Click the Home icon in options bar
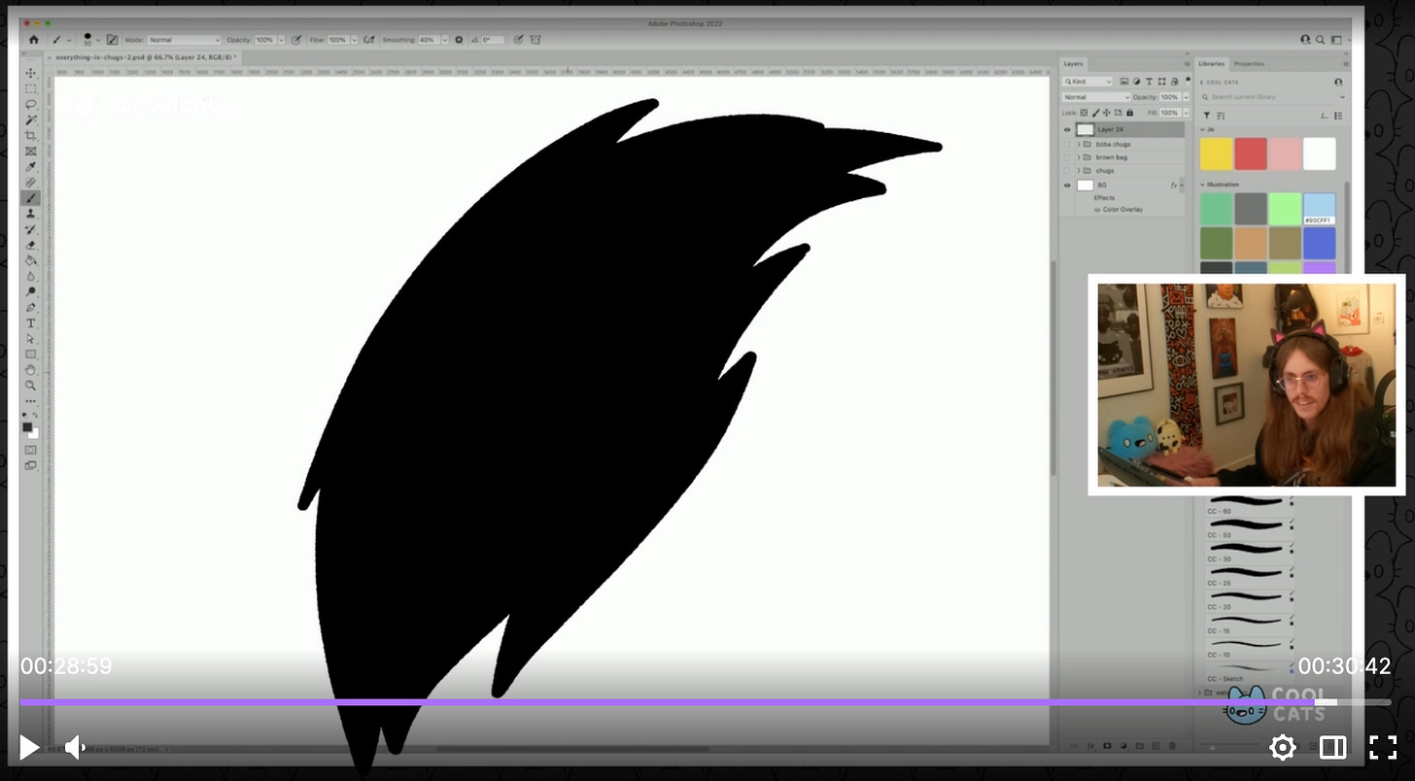This screenshot has height=781, width=1415. tap(33, 40)
